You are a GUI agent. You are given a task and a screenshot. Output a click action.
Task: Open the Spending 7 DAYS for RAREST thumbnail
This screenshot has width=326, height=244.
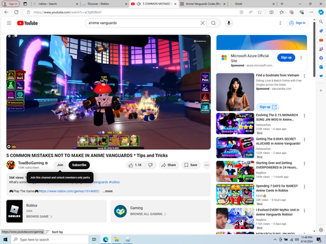(235, 195)
